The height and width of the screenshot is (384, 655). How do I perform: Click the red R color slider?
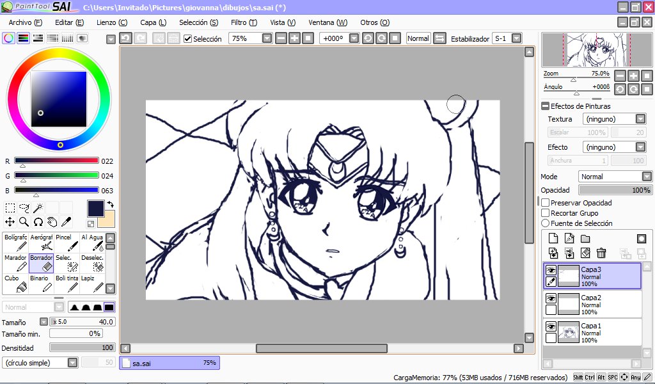coord(56,161)
